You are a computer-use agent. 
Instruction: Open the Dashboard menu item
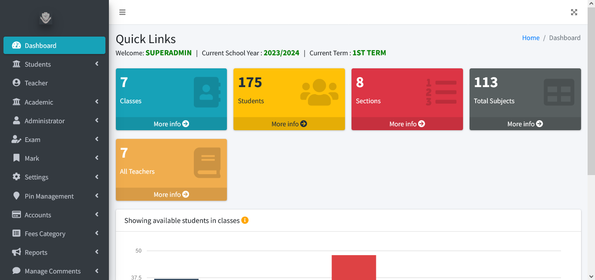coord(54,45)
